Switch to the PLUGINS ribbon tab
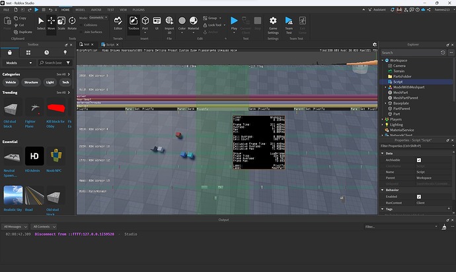456x272 pixels. (138, 10)
